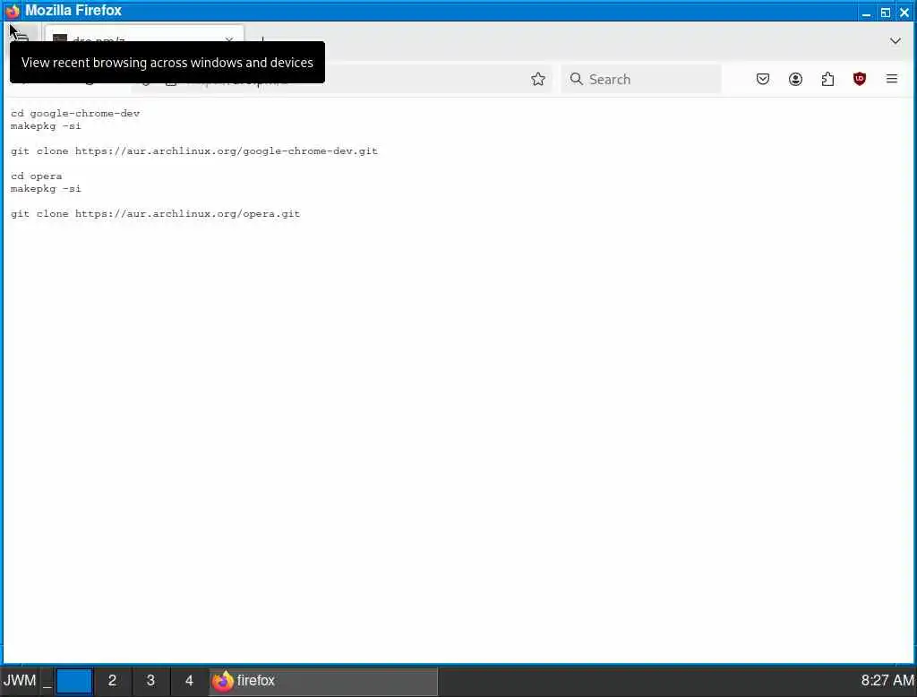Open the Firefox hamburger application menu
917x697 pixels.
[x=891, y=79]
